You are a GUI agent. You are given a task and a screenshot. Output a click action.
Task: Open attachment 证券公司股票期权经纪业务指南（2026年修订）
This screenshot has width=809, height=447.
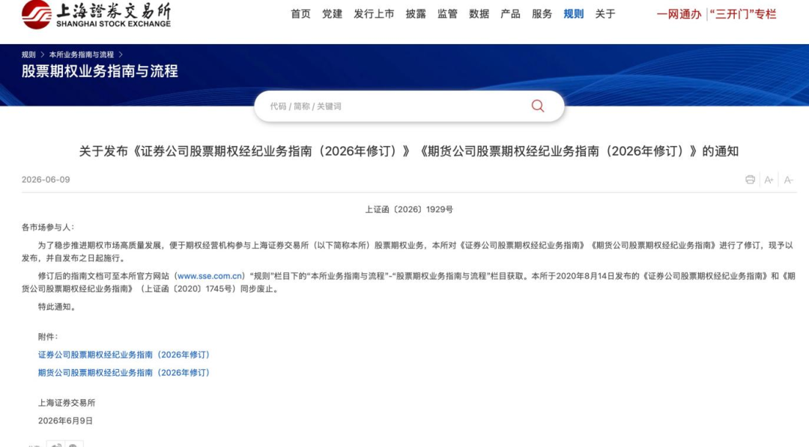(x=124, y=355)
